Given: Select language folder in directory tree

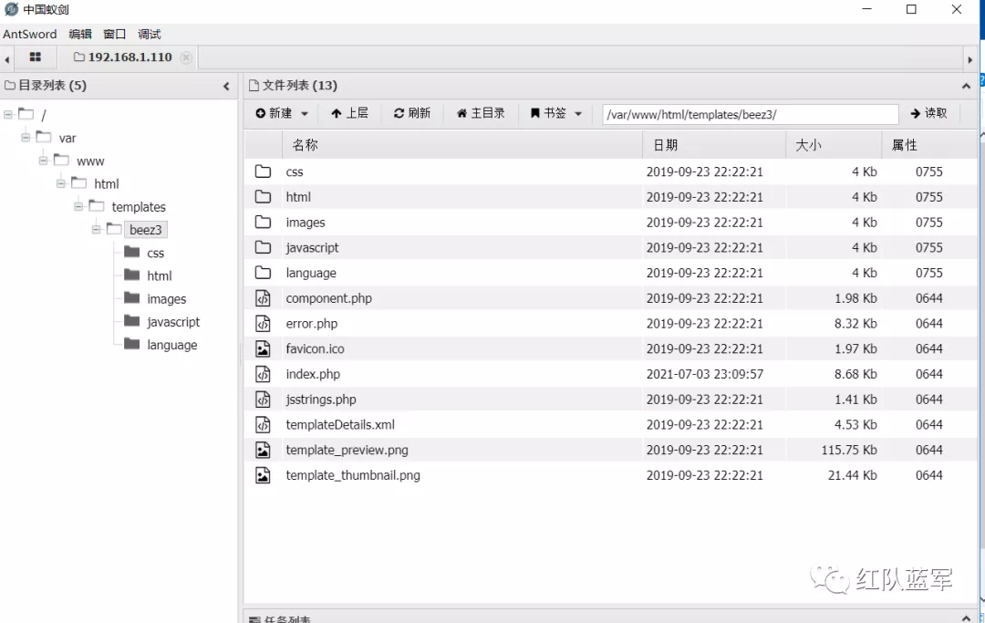Looking at the screenshot, I should click(172, 345).
